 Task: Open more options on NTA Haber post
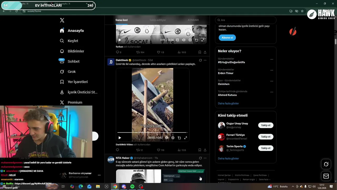tap(205, 158)
